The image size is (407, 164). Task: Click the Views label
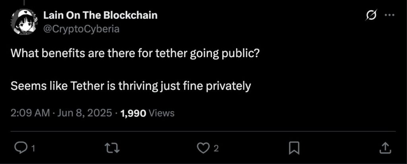(x=162, y=113)
